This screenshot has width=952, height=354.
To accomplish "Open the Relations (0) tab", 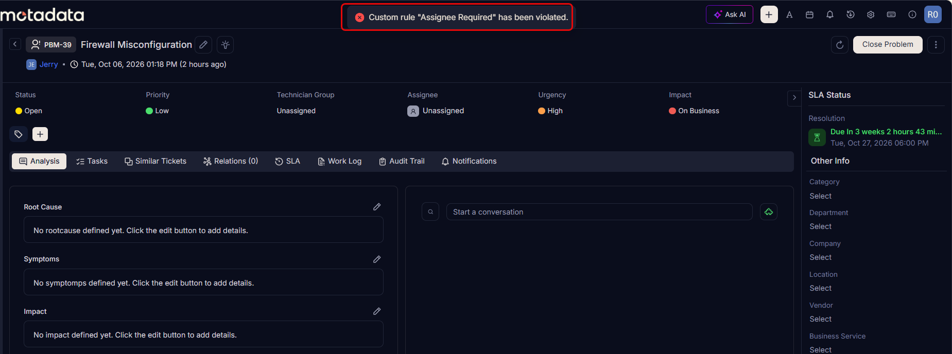I will click(x=231, y=161).
